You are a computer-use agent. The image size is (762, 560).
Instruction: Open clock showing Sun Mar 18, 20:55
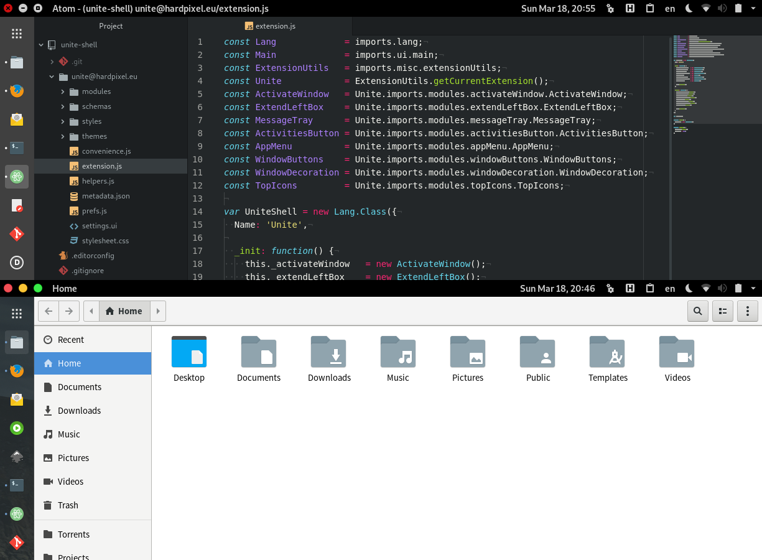(x=557, y=9)
